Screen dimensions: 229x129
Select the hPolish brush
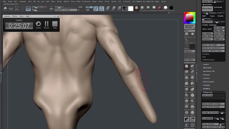[x=192, y=102]
